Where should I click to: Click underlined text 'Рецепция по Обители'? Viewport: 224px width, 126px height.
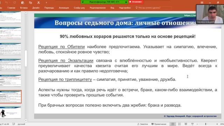click(62, 47)
